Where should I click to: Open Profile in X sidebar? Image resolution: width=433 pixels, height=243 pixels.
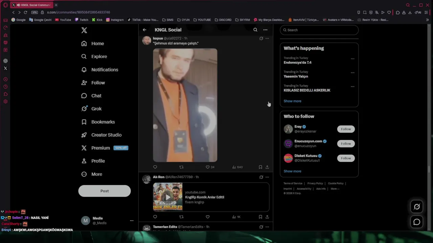pos(93,161)
